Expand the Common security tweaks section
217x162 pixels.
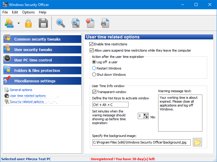tap(42, 39)
